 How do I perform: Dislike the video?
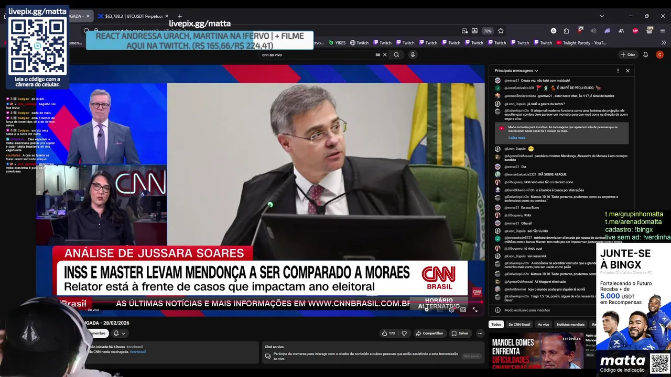[x=404, y=333]
